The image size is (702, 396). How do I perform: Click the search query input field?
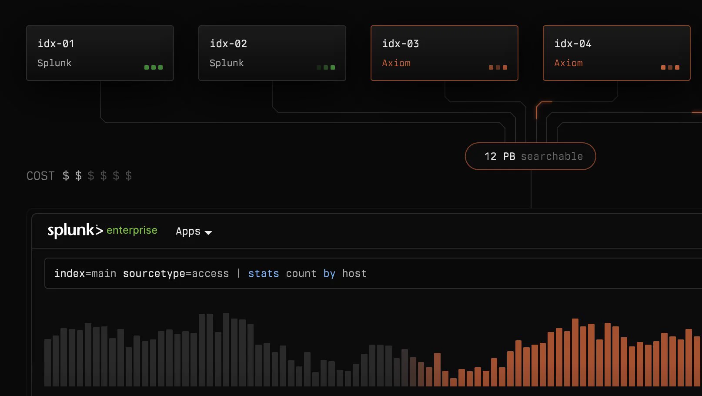[373, 273]
